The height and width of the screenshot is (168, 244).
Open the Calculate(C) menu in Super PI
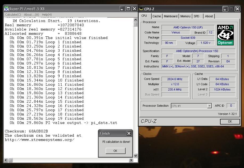13,15
